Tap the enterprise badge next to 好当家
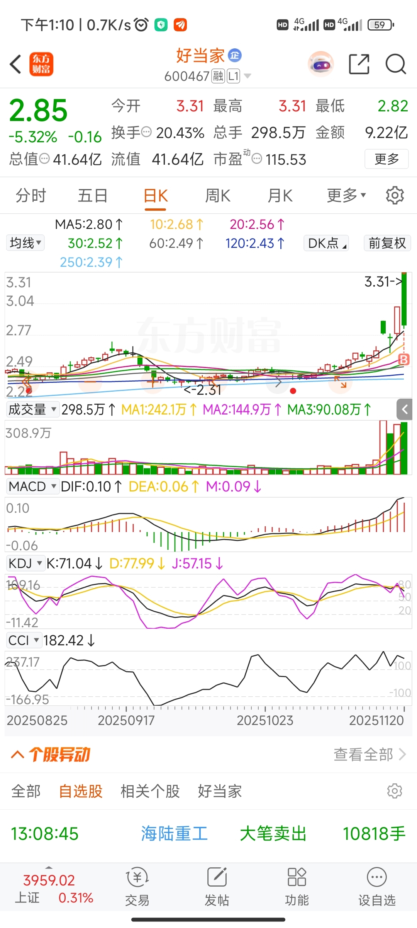The width and height of the screenshot is (417, 928). pyautogui.click(x=235, y=55)
